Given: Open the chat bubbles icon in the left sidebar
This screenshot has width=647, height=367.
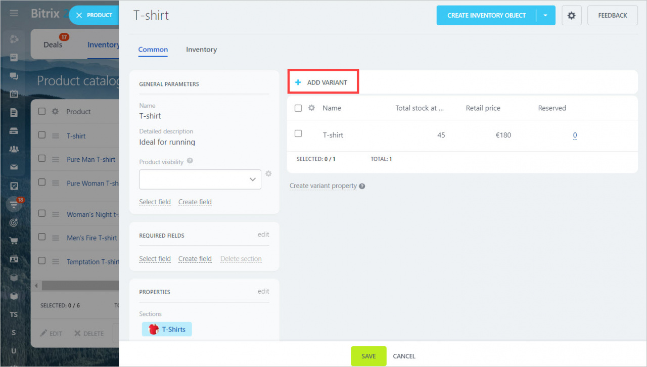Looking at the screenshot, I should [14, 76].
